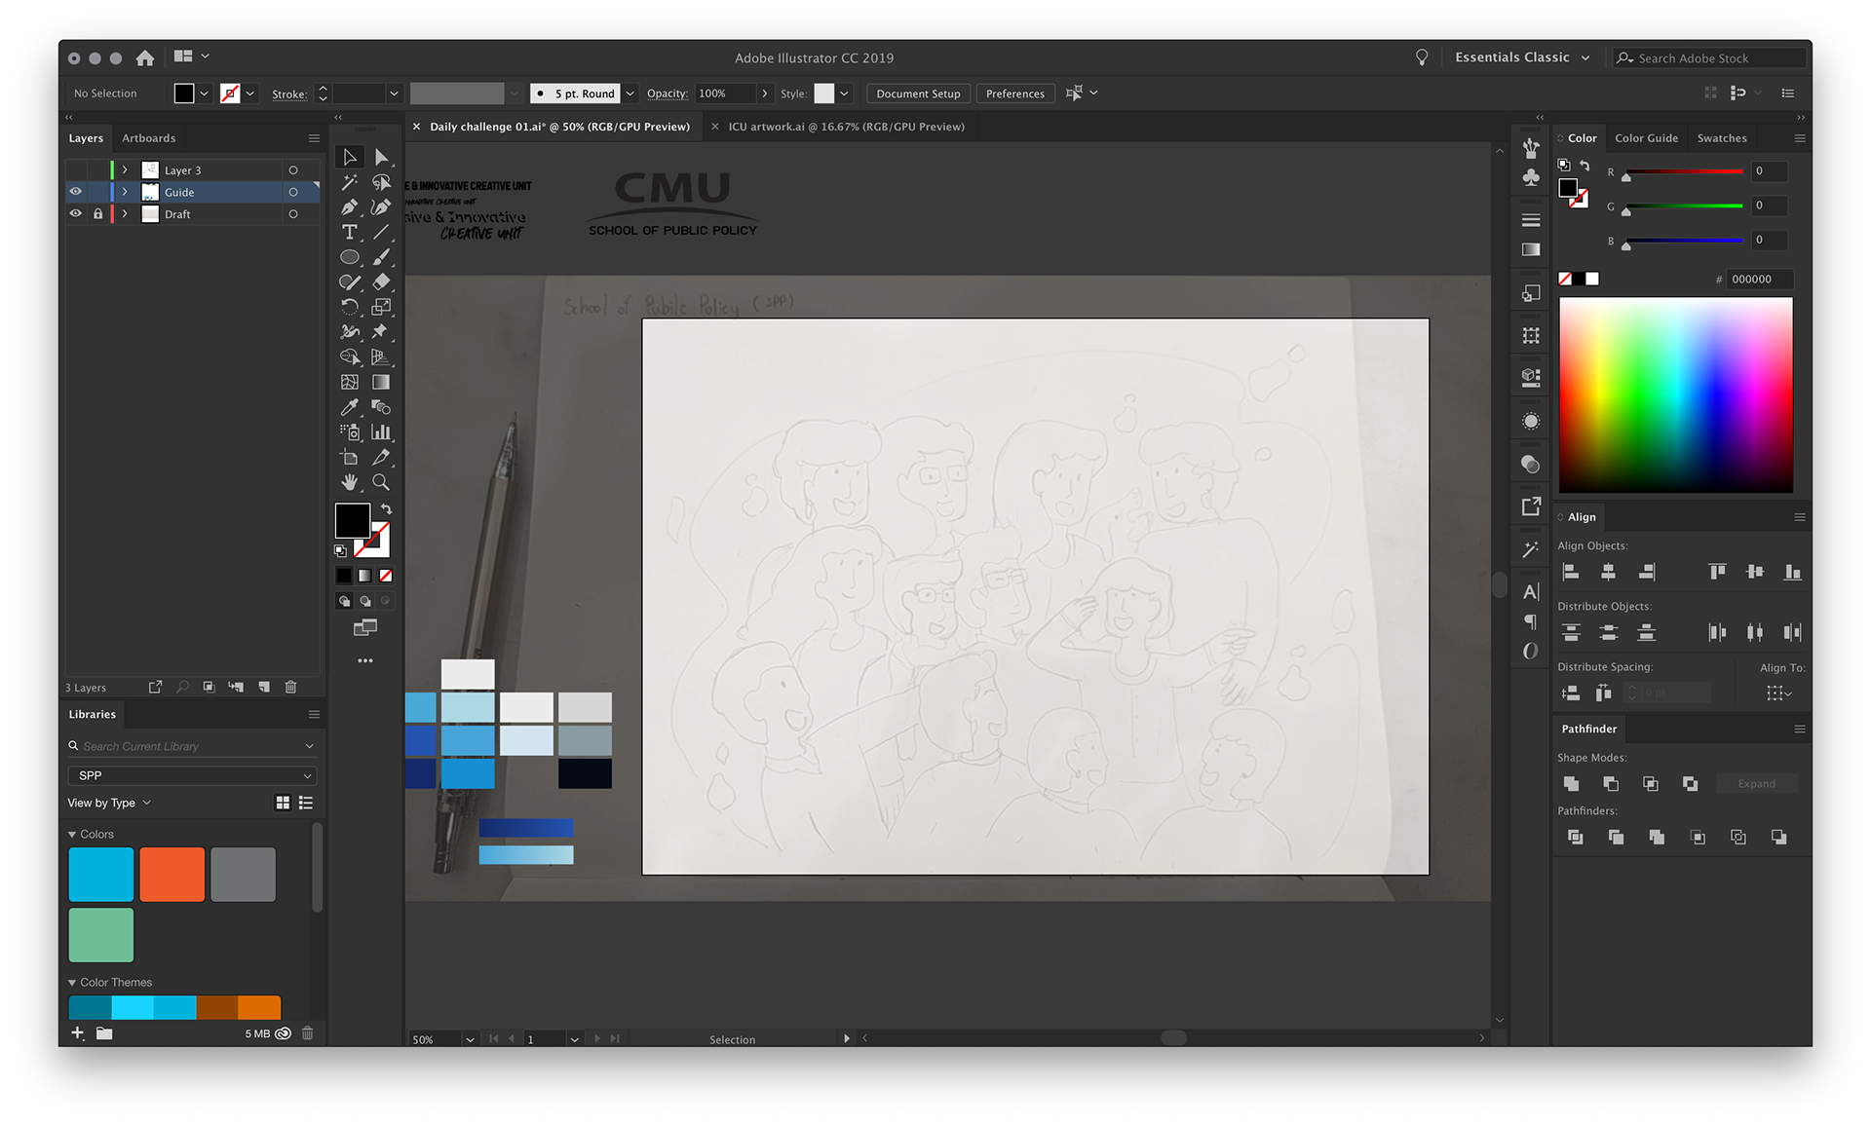Viewport: 1871px width, 1124px height.
Task: Unlock the Draft layer
Action: pos(97,213)
